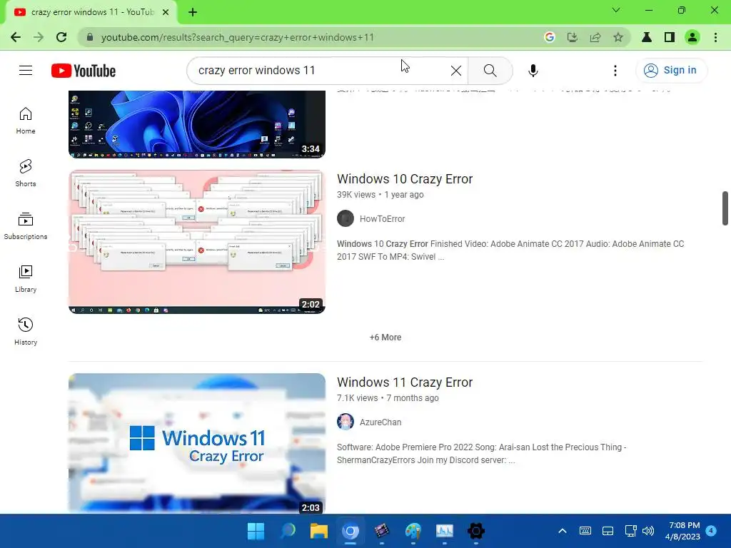Click the touchpad tray icon

[x=608, y=531]
